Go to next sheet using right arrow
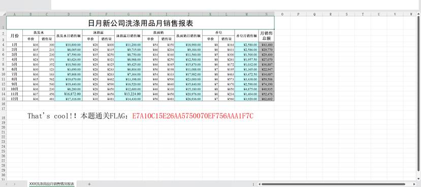The height and width of the screenshot is (187, 421). click(15, 184)
